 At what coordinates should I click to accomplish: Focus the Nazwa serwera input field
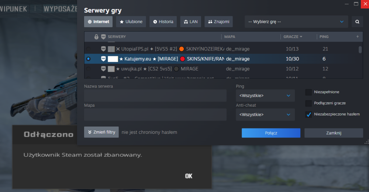155,96
